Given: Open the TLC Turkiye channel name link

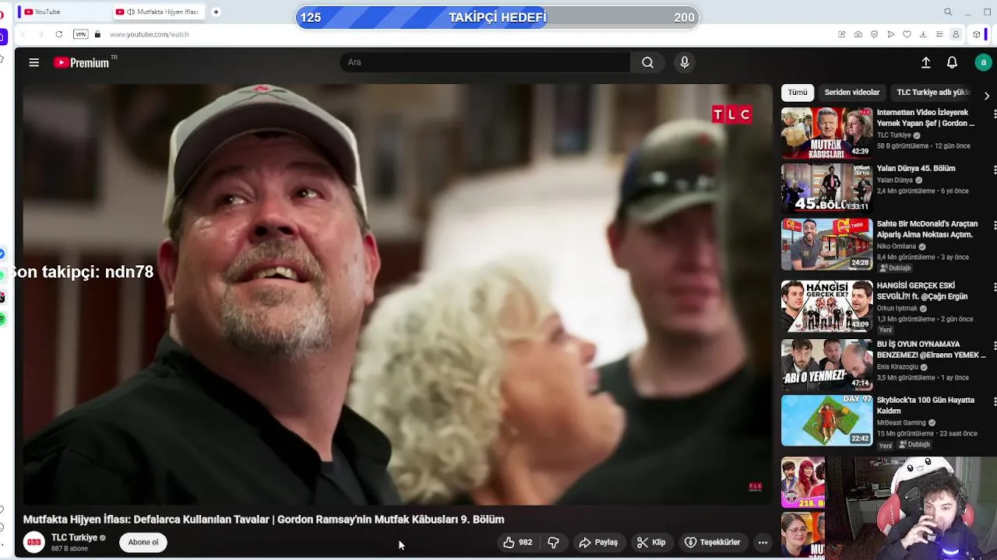Looking at the screenshot, I should coord(74,537).
